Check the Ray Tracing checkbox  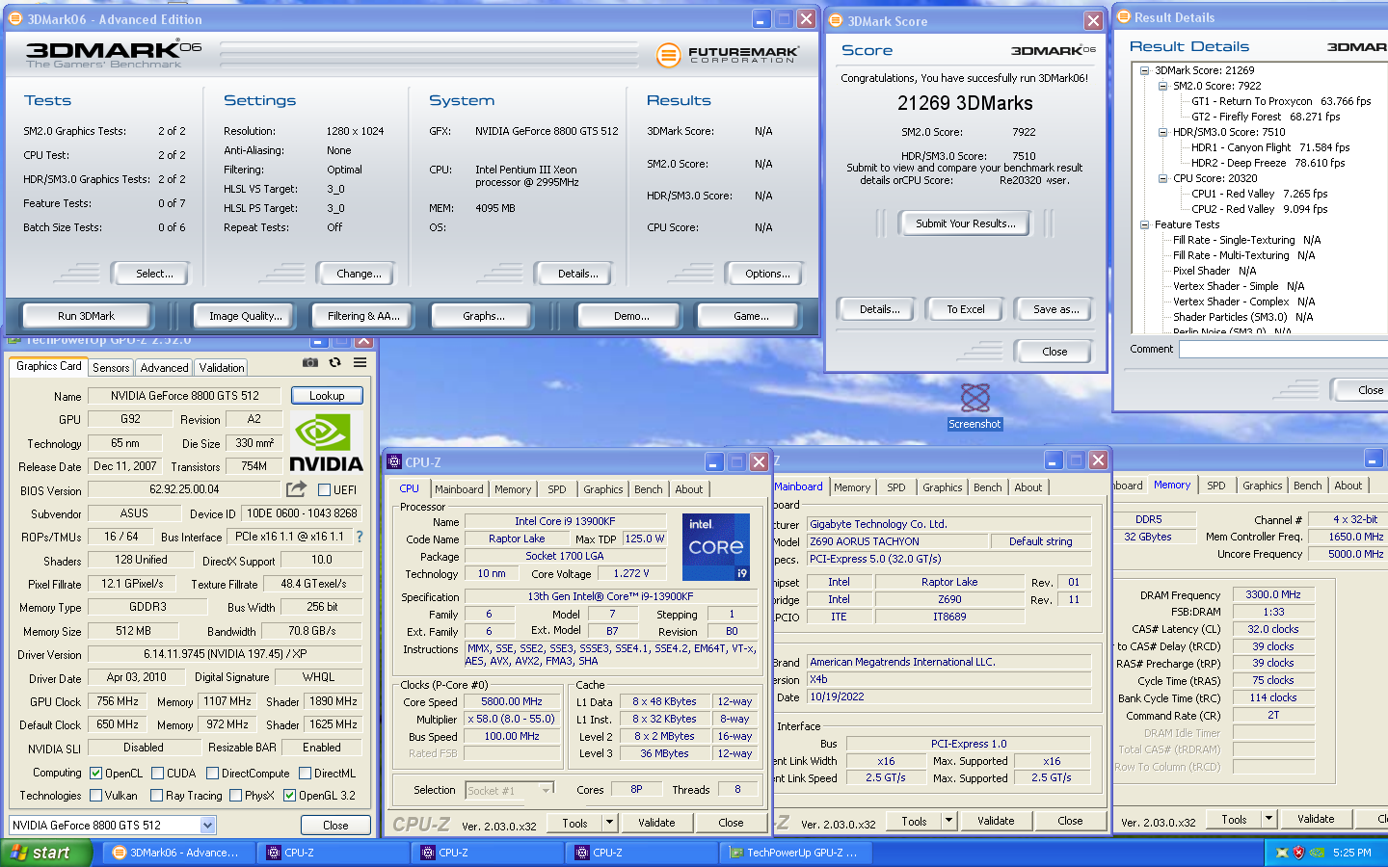[x=157, y=796]
